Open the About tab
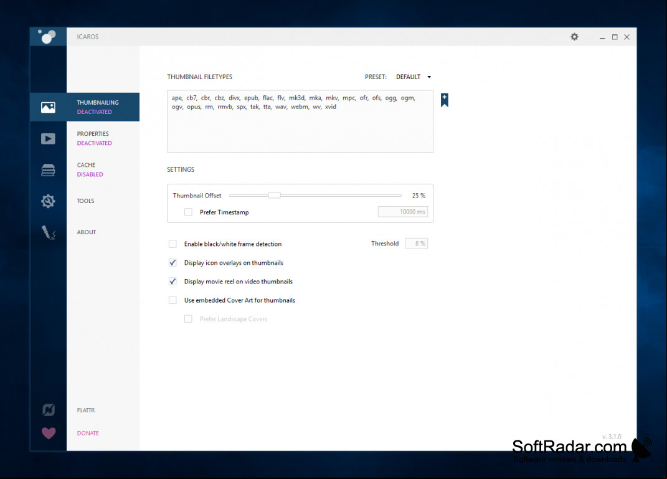Screen dimensions: 667x479 click(x=87, y=232)
